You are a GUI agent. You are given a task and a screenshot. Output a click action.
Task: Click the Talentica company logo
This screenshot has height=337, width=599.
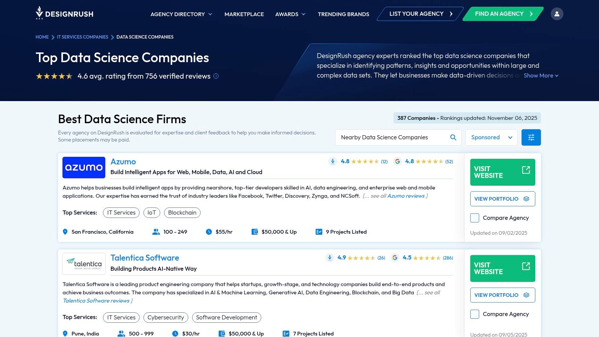click(84, 264)
